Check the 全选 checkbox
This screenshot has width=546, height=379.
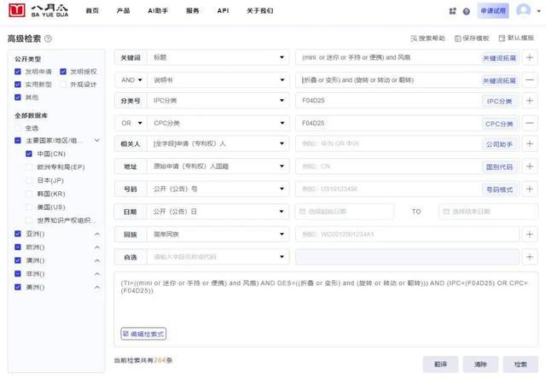click(18, 128)
